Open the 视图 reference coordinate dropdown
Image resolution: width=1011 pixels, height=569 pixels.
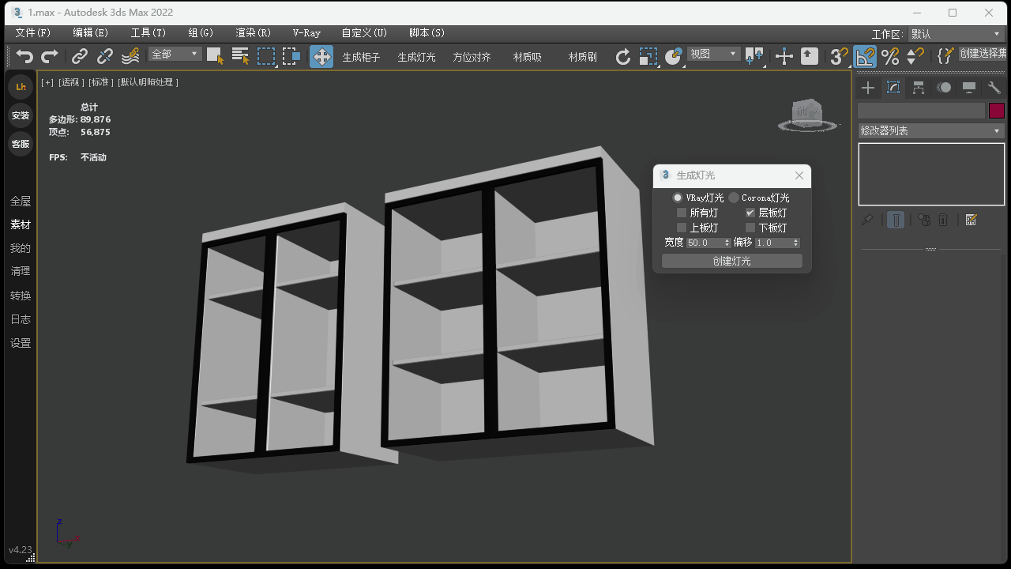click(713, 55)
